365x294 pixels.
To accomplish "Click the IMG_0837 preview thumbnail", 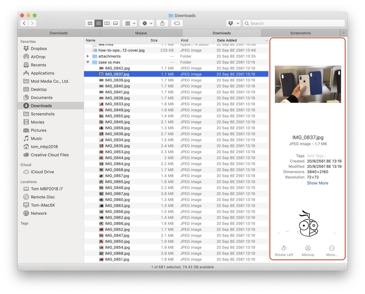I will (308, 84).
